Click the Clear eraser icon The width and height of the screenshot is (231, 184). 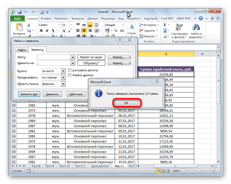[165, 36]
